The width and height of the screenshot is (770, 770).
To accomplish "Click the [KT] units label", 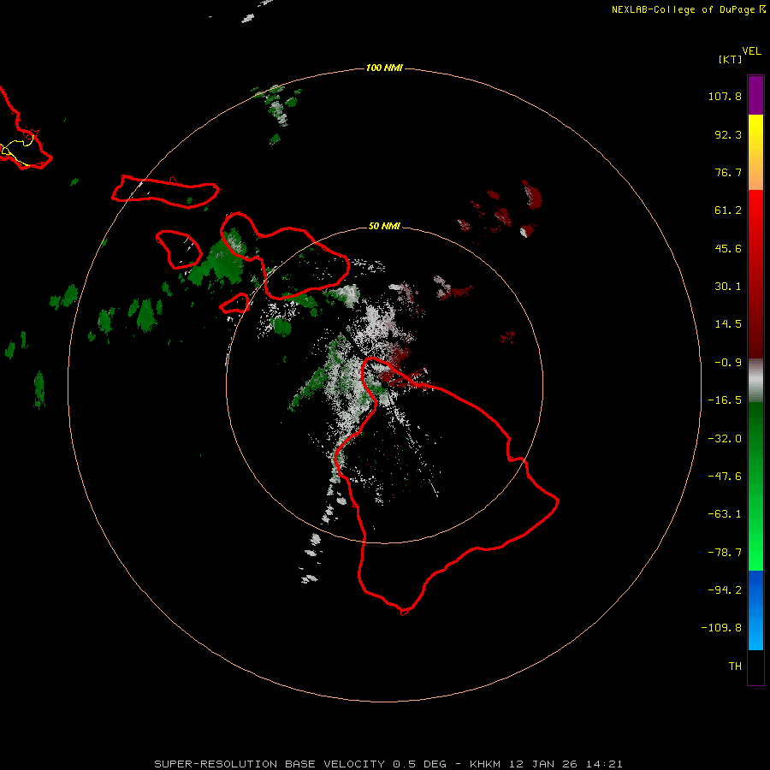I will [x=730, y=59].
